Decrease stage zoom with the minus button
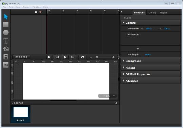Image resolution: width=183 pixels, height=128 pixels. 101,96
